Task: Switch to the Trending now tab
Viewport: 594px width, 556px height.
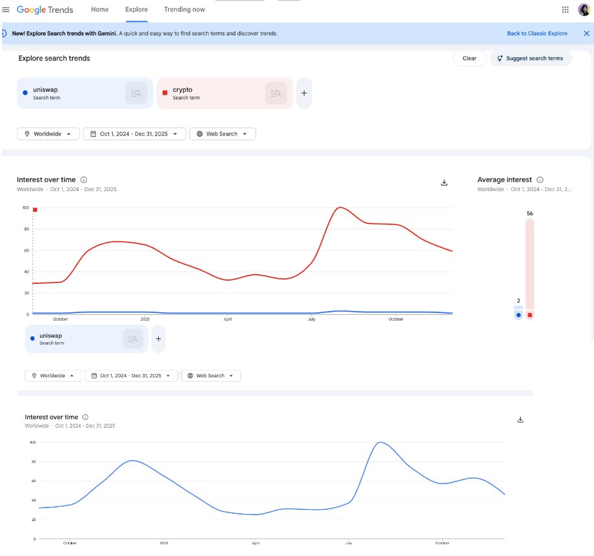Action: [184, 10]
